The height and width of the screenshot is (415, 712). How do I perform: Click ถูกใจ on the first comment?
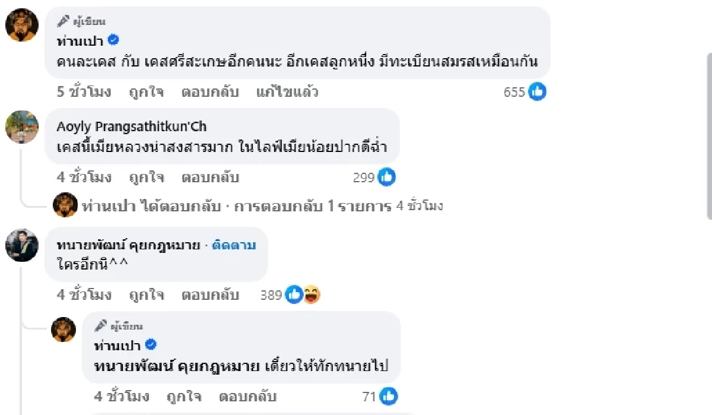[x=146, y=92]
